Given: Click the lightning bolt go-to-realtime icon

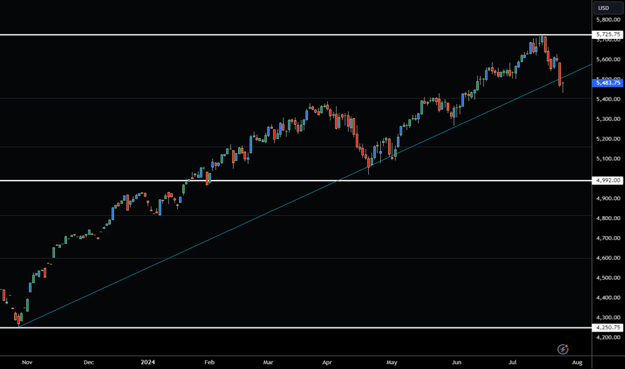Looking at the screenshot, I should tap(563, 350).
